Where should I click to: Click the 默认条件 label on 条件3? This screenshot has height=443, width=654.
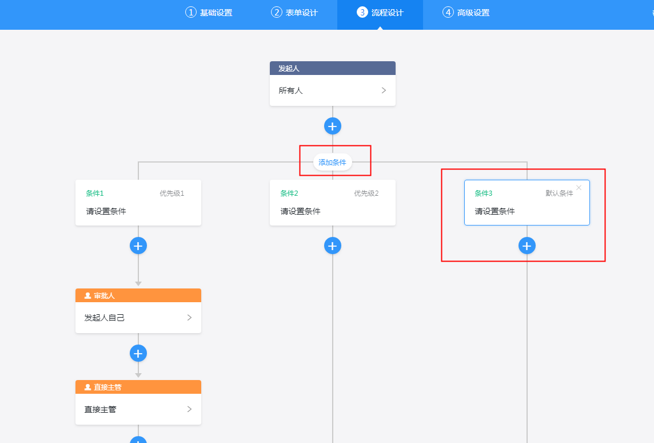point(559,193)
